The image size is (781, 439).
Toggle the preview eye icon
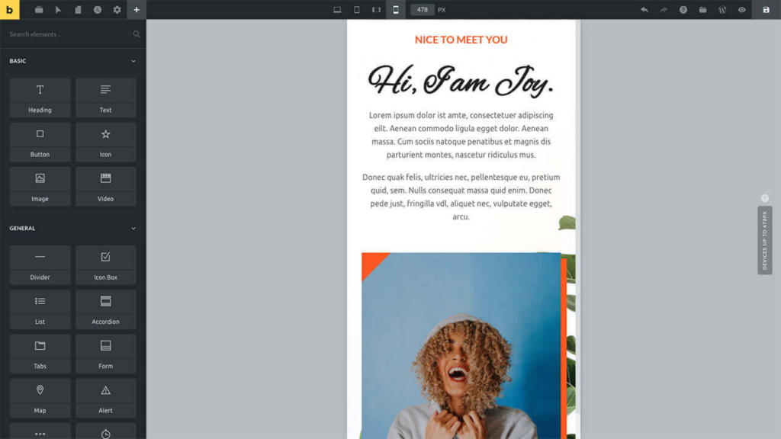click(741, 10)
